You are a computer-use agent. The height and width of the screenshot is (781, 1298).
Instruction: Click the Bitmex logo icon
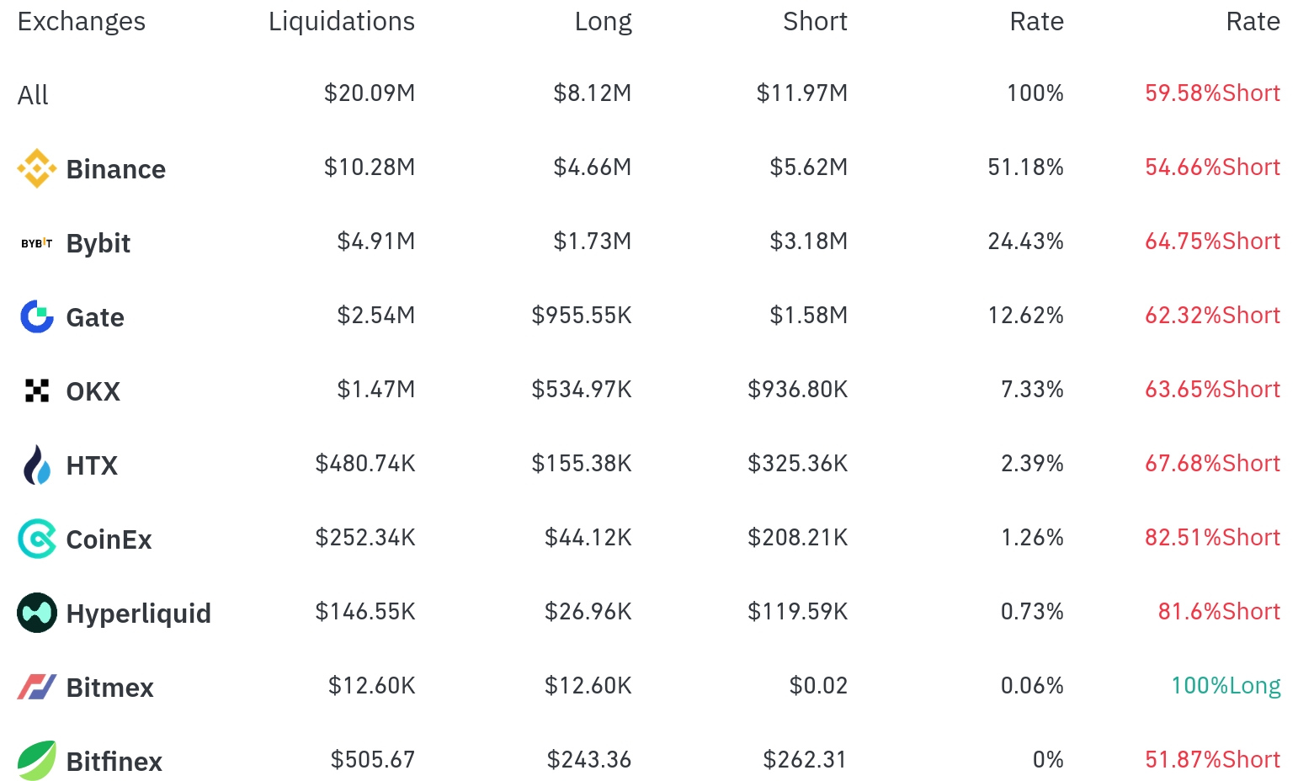pyautogui.click(x=36, y=687)
